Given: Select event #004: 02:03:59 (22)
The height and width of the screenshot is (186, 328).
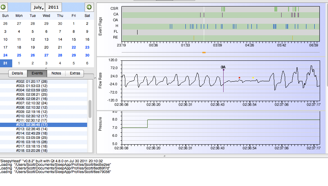Looking at the screenshot, I should pos(44,90).
